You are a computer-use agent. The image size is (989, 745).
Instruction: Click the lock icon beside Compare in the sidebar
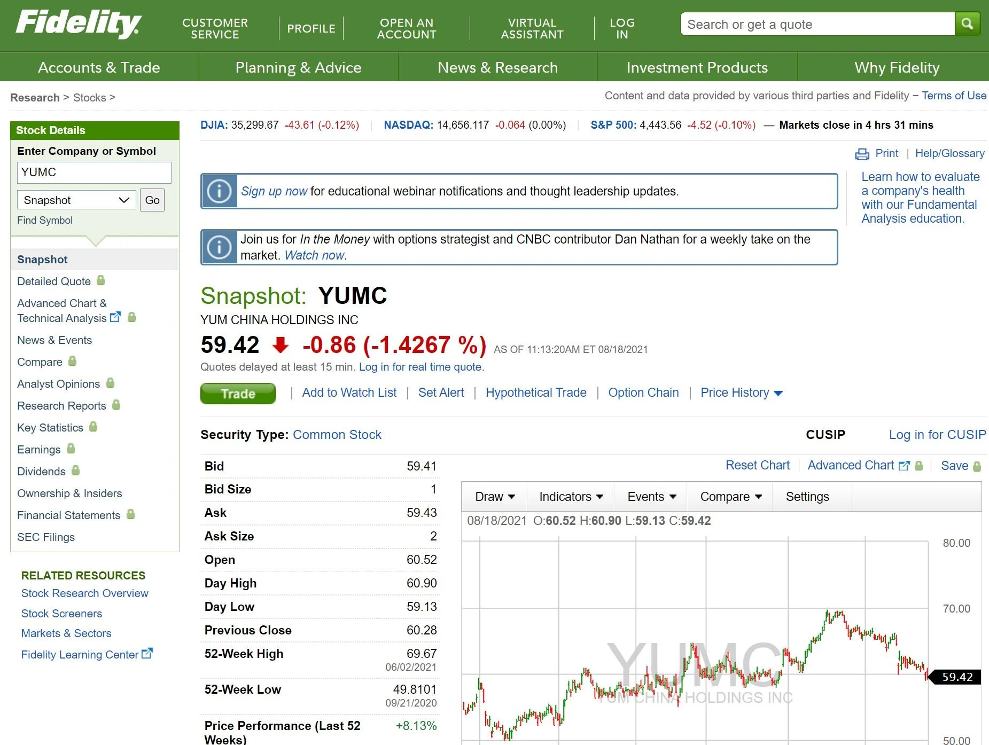72,362
